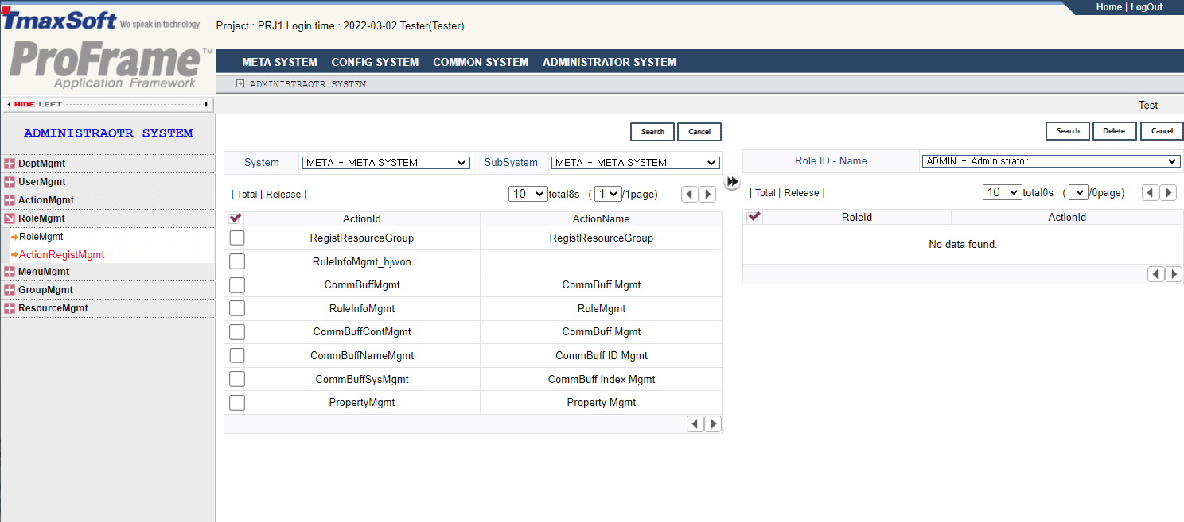The image size is (1184, 522).
Task: Open the RoleMgmt submenu item
Action: [x=41, y=237]
